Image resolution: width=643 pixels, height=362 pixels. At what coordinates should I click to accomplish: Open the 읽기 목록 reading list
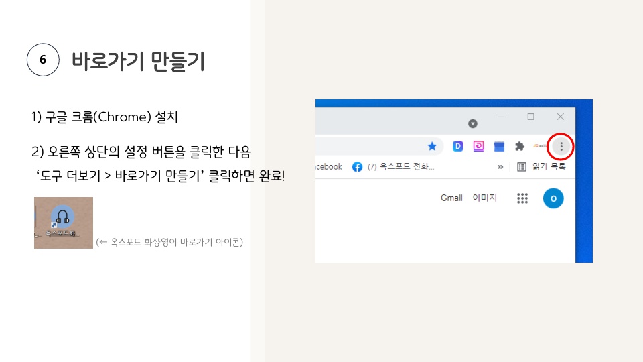[542, 167]
